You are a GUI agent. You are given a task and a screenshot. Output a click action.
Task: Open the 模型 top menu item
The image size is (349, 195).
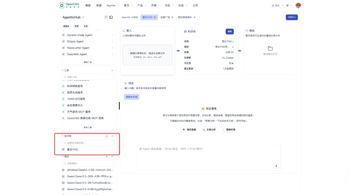[88, 5]
